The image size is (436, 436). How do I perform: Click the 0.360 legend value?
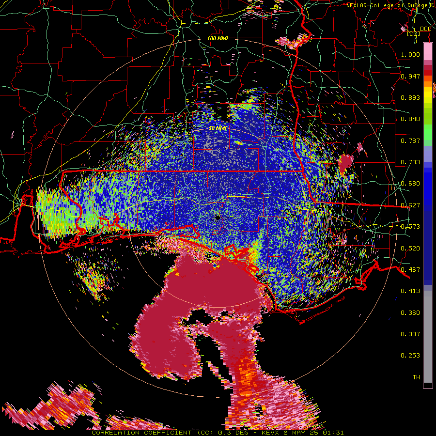point(410,313)
